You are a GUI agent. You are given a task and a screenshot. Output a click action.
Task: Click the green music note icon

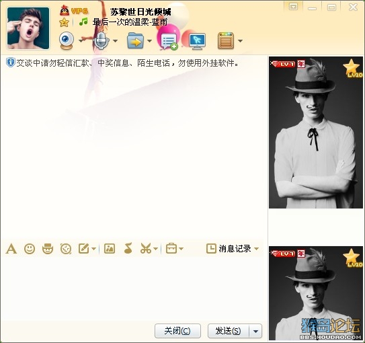83,22
